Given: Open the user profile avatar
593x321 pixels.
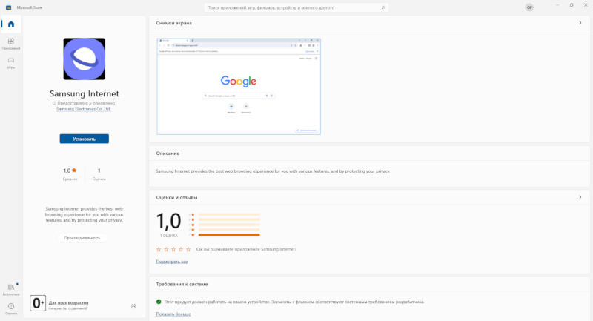Looking at the screenshot, I should tap(529, 7).
